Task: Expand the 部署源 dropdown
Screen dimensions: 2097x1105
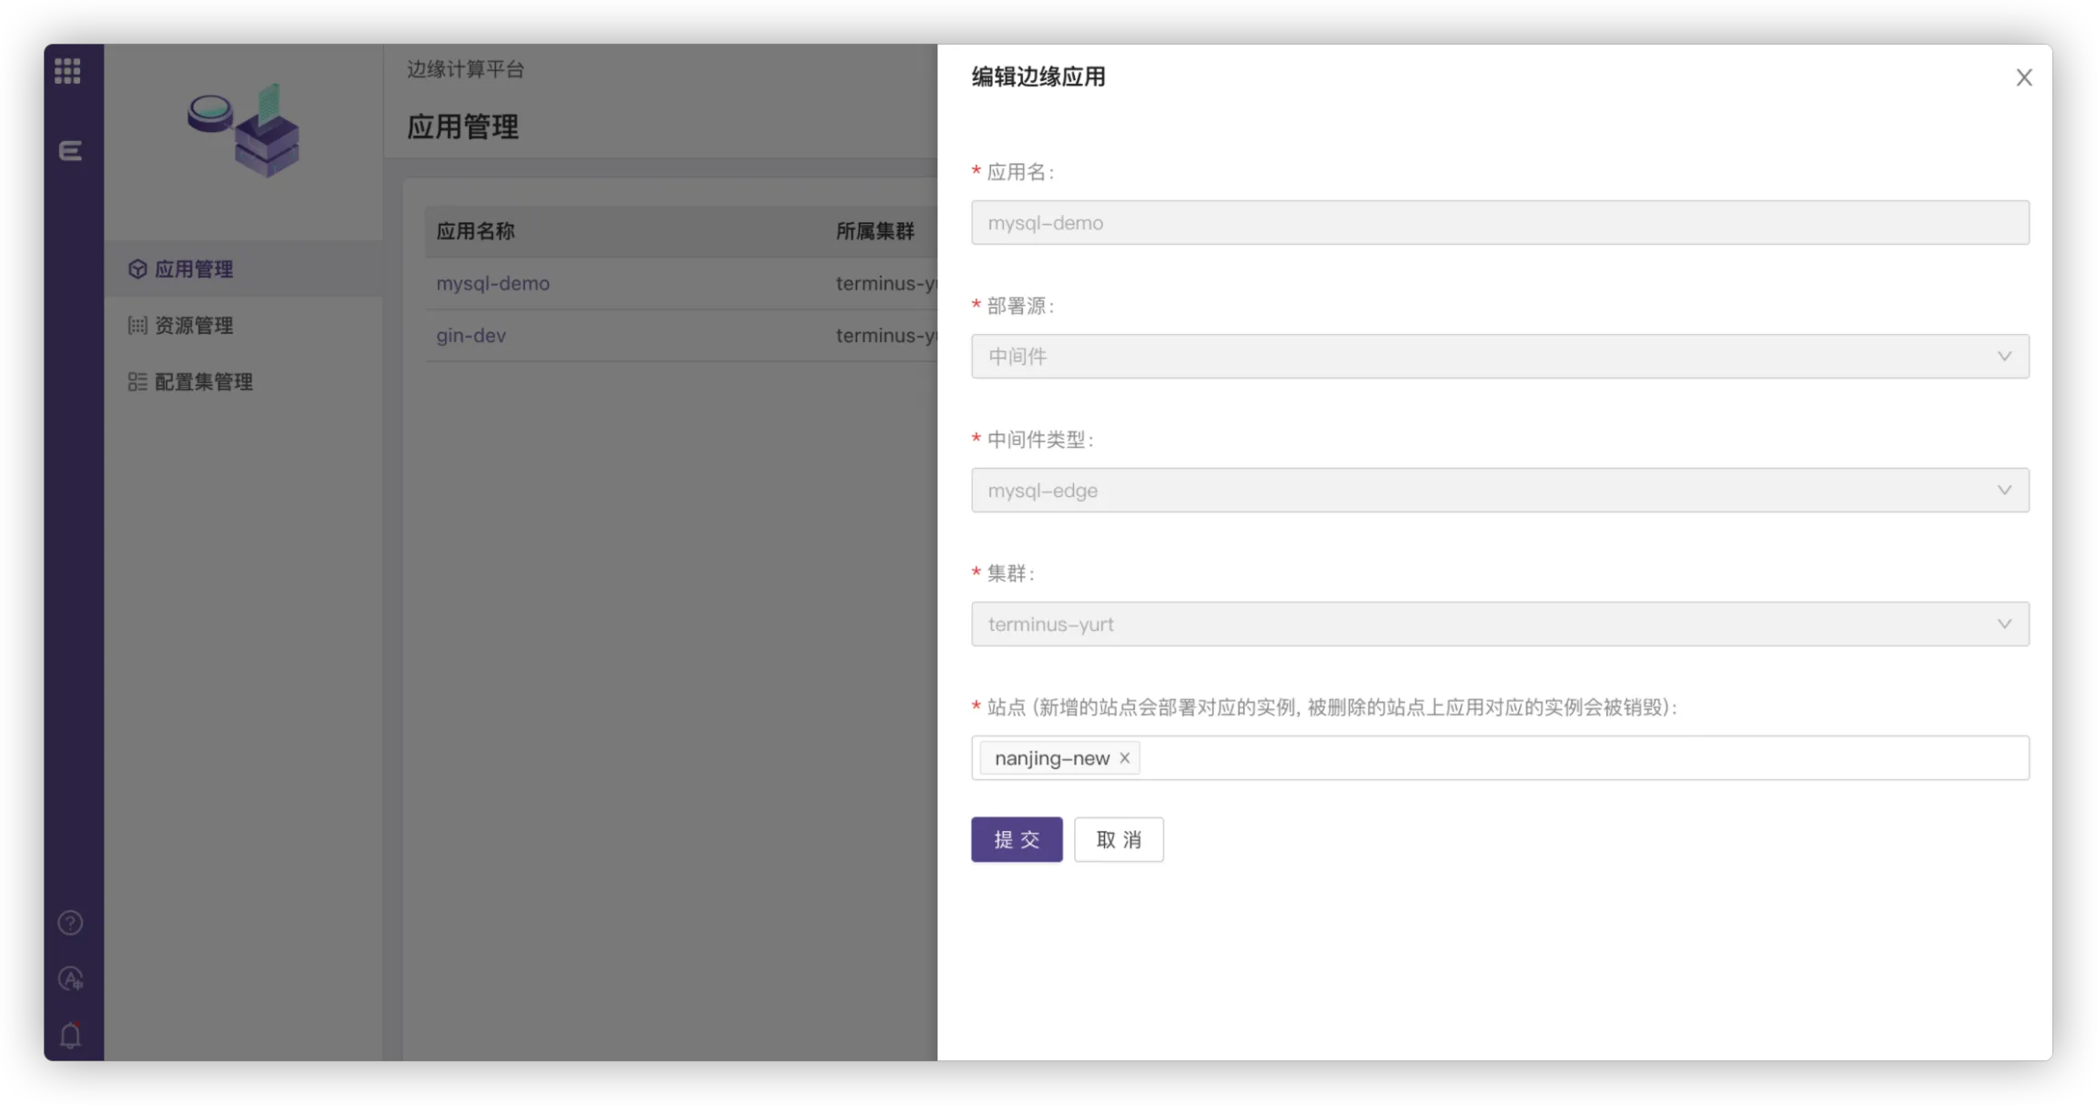Action: pyautogui.click(x=1499, y=357)
